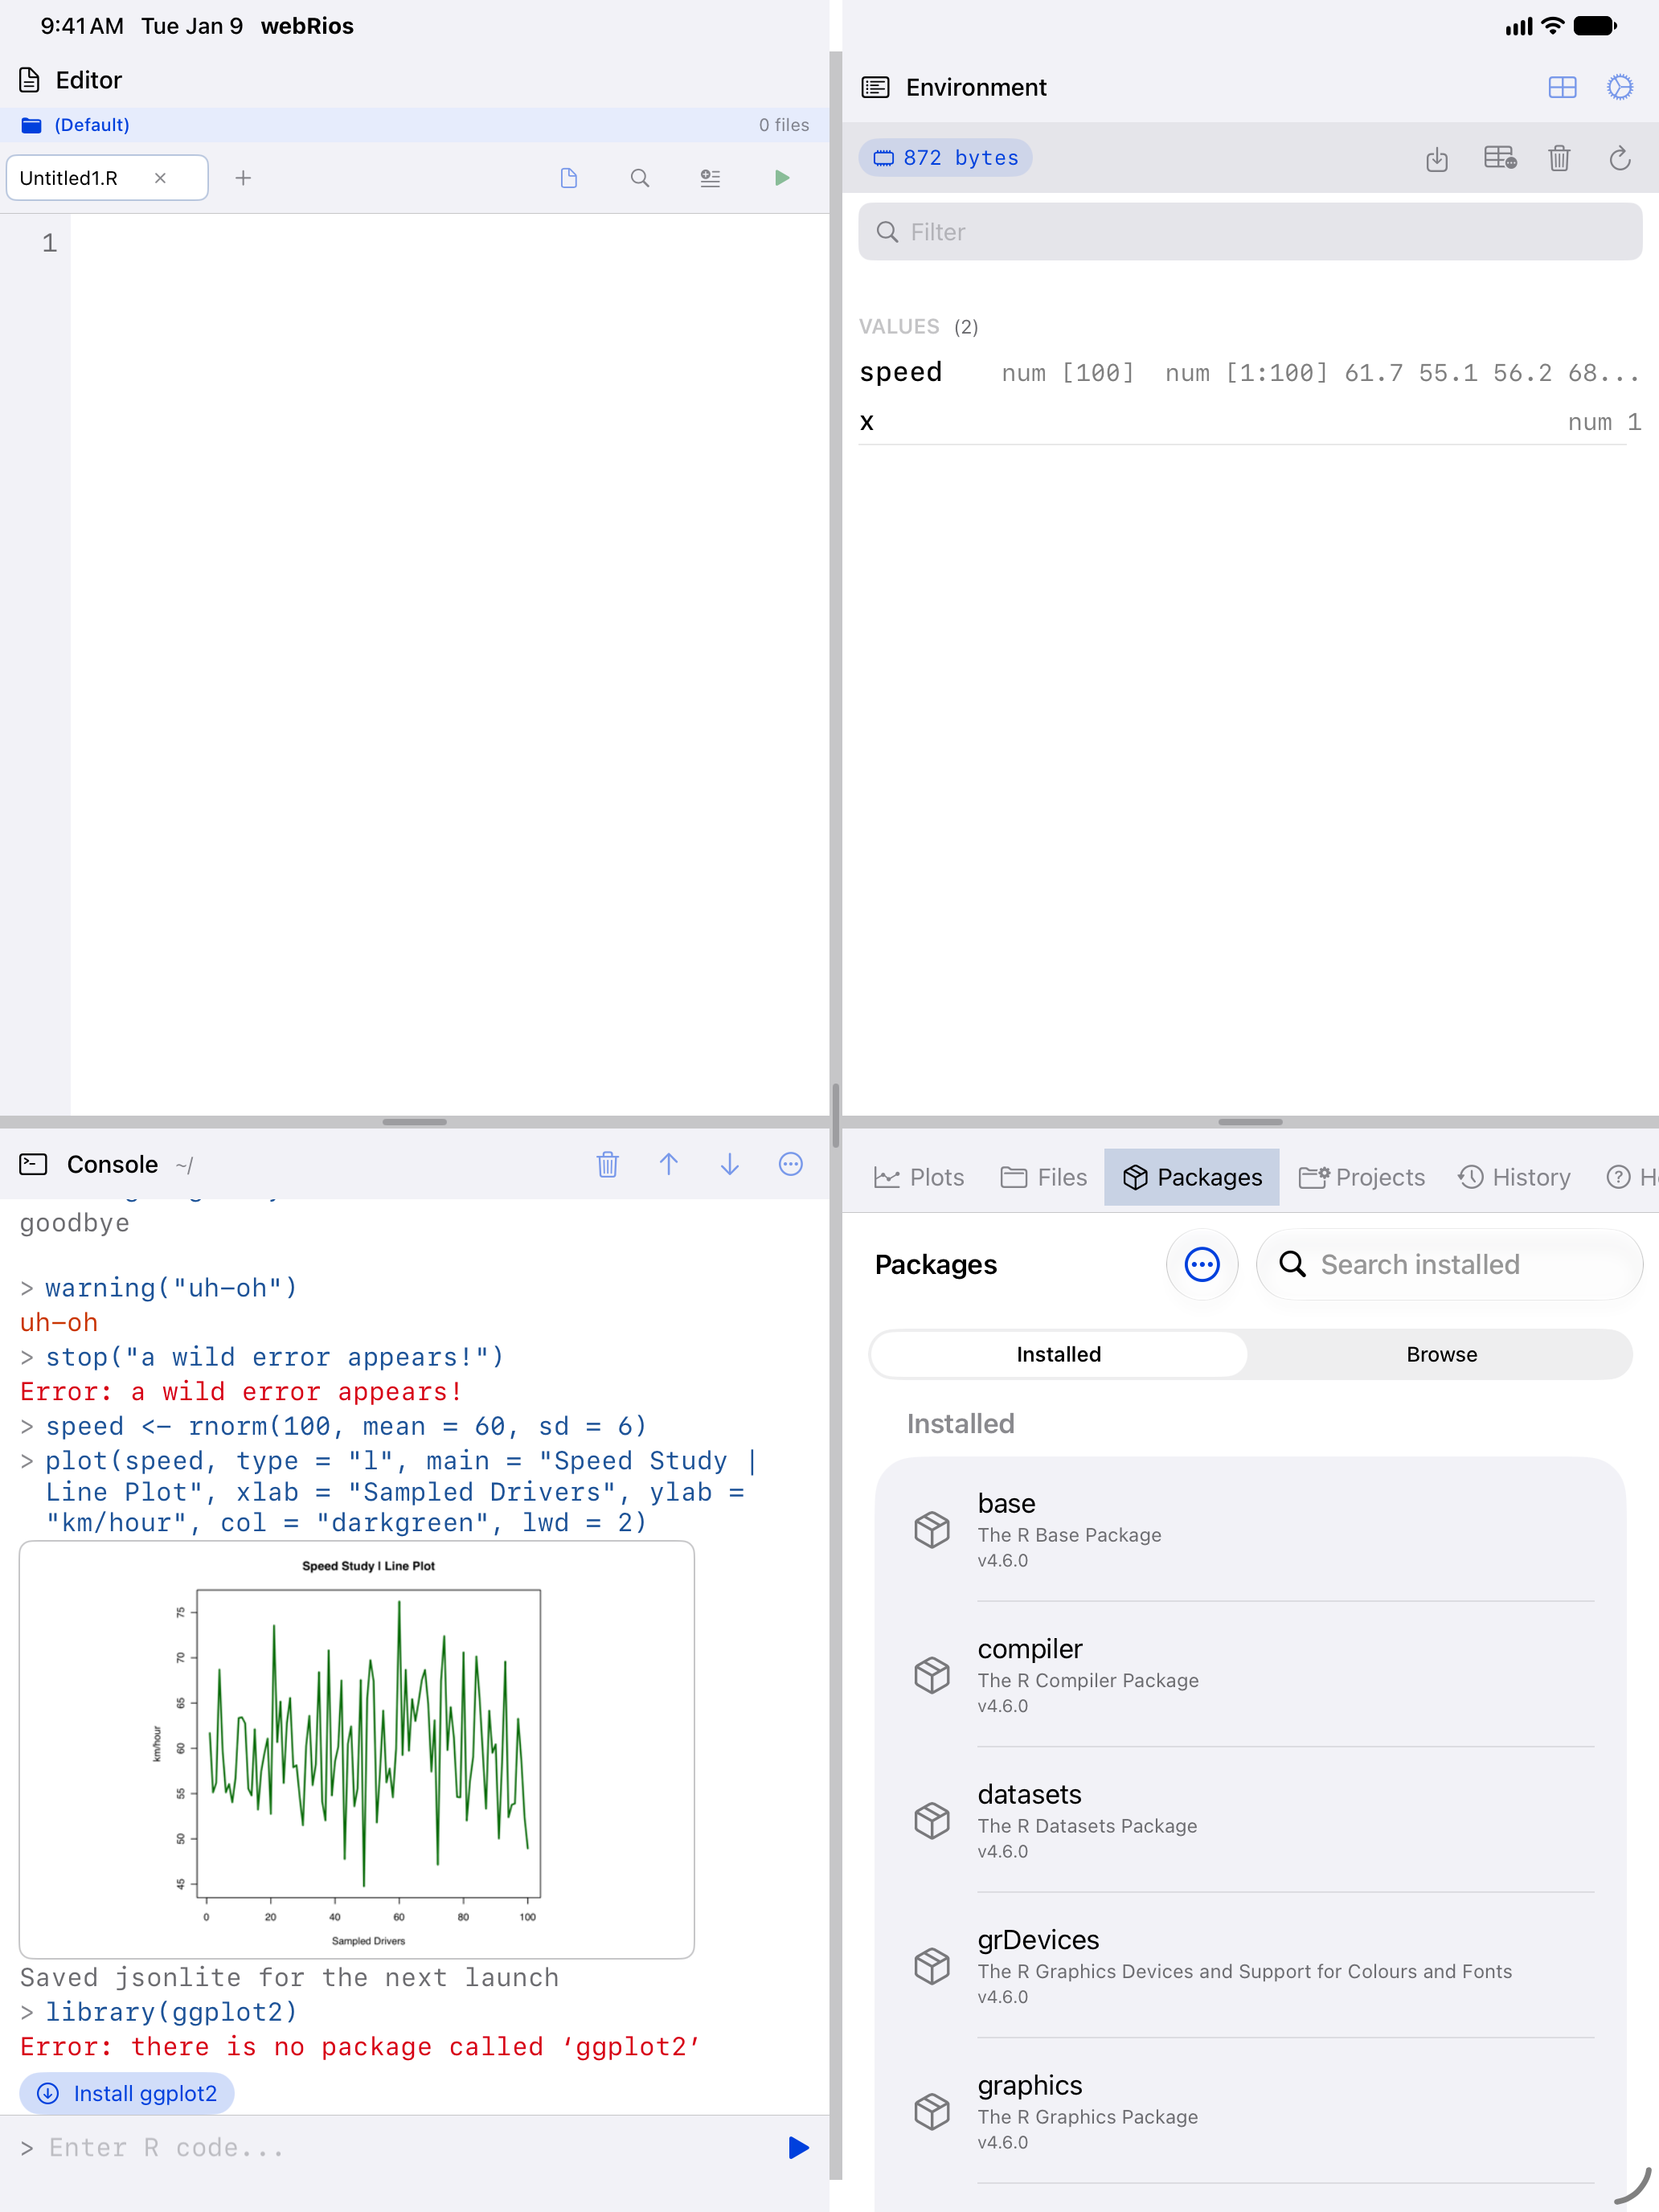Clear environment with trash icon

click(x=1559, y=158)
